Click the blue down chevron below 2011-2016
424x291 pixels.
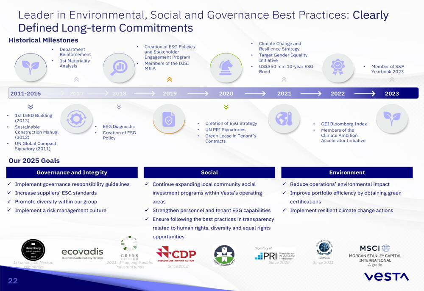tap(31, 107)
